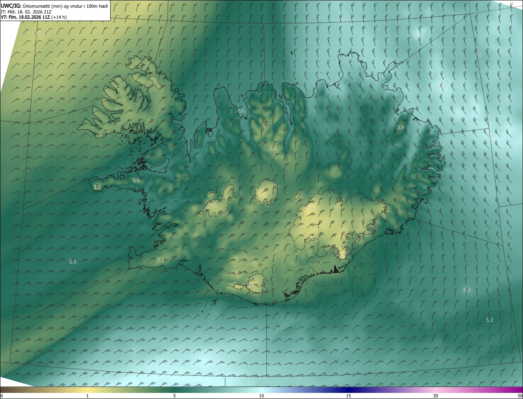Click the 'VT: Fim. 19.02.2026 11Z (+14 h)' line
Image resolution: width=523 pixels, height=399 pixels.
[x=34, y=17]
